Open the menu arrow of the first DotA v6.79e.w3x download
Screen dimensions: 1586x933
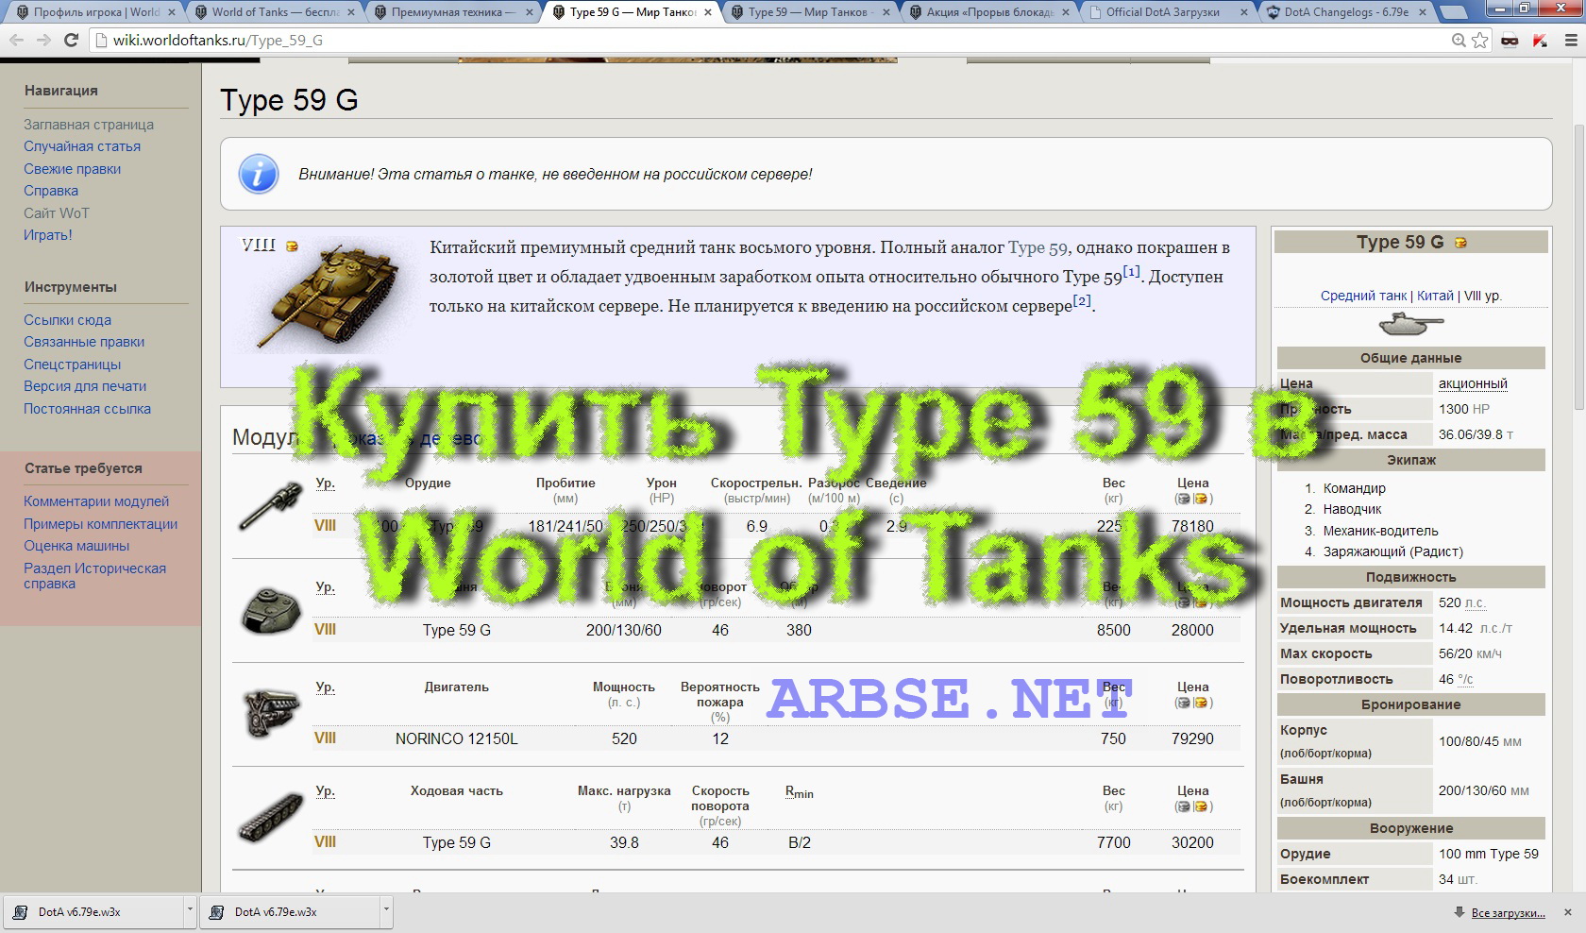coord(190,911)
